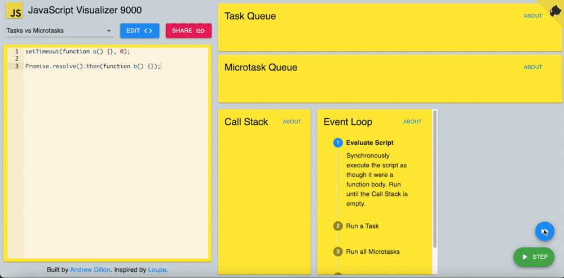The height and width of the screenshot is (278, 564).
Task: Click line number 1 in gutter
Action: (x=16, y=51)
